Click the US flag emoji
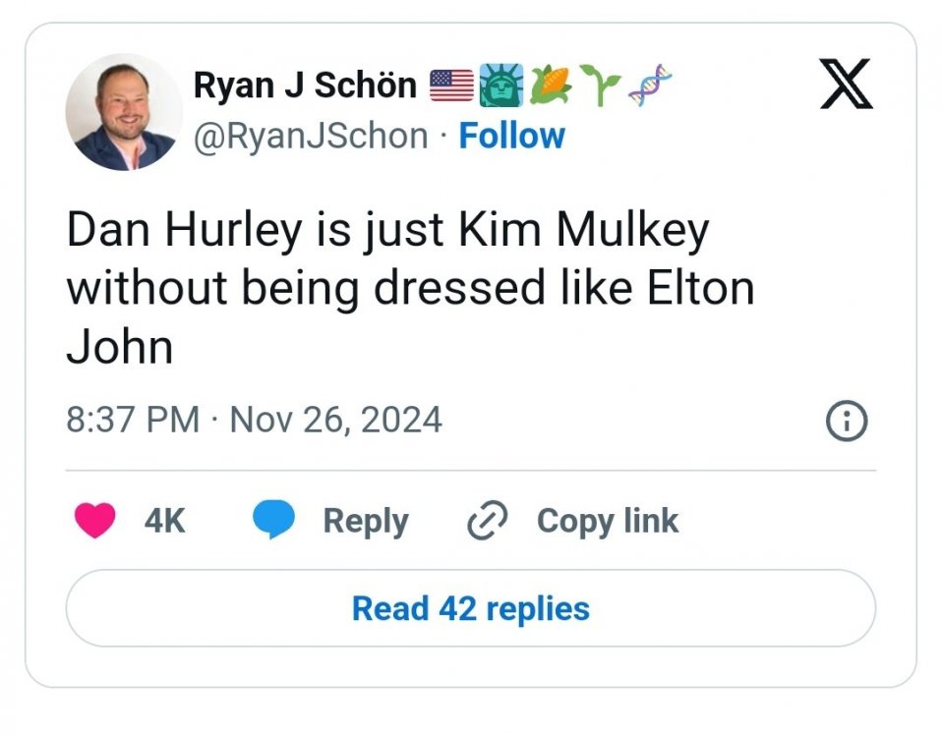Screen dimensions: 942x737 click(x=451, y=86)
